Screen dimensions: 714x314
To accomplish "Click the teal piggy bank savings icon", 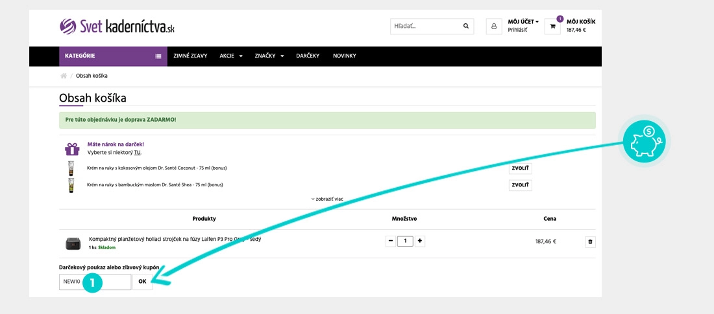I will [x=644, y=140].
